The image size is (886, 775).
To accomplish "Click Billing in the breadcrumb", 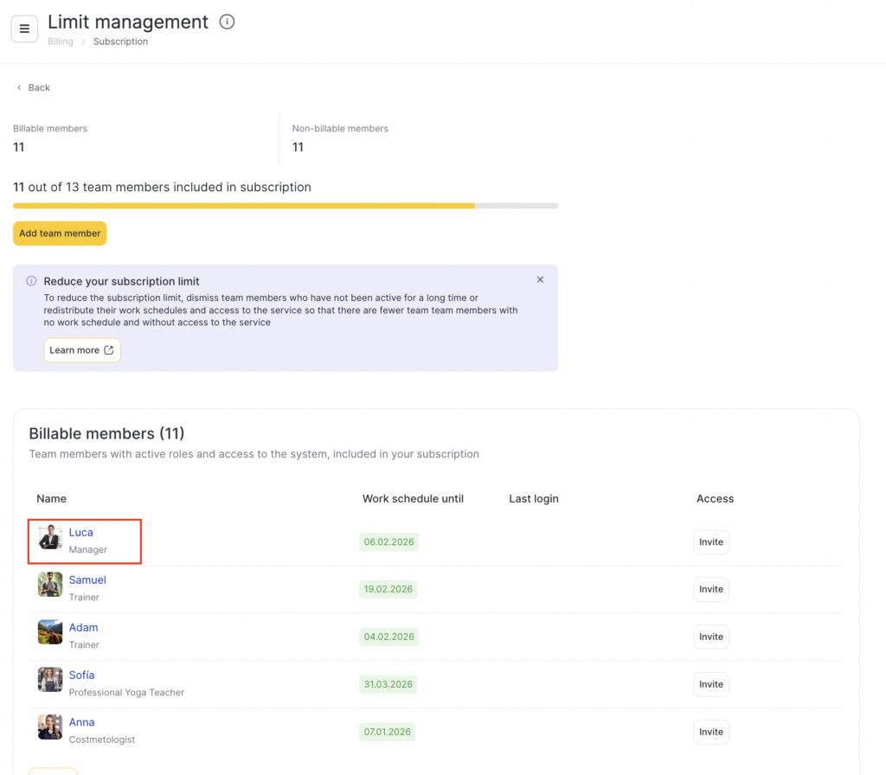I will 61,42.
